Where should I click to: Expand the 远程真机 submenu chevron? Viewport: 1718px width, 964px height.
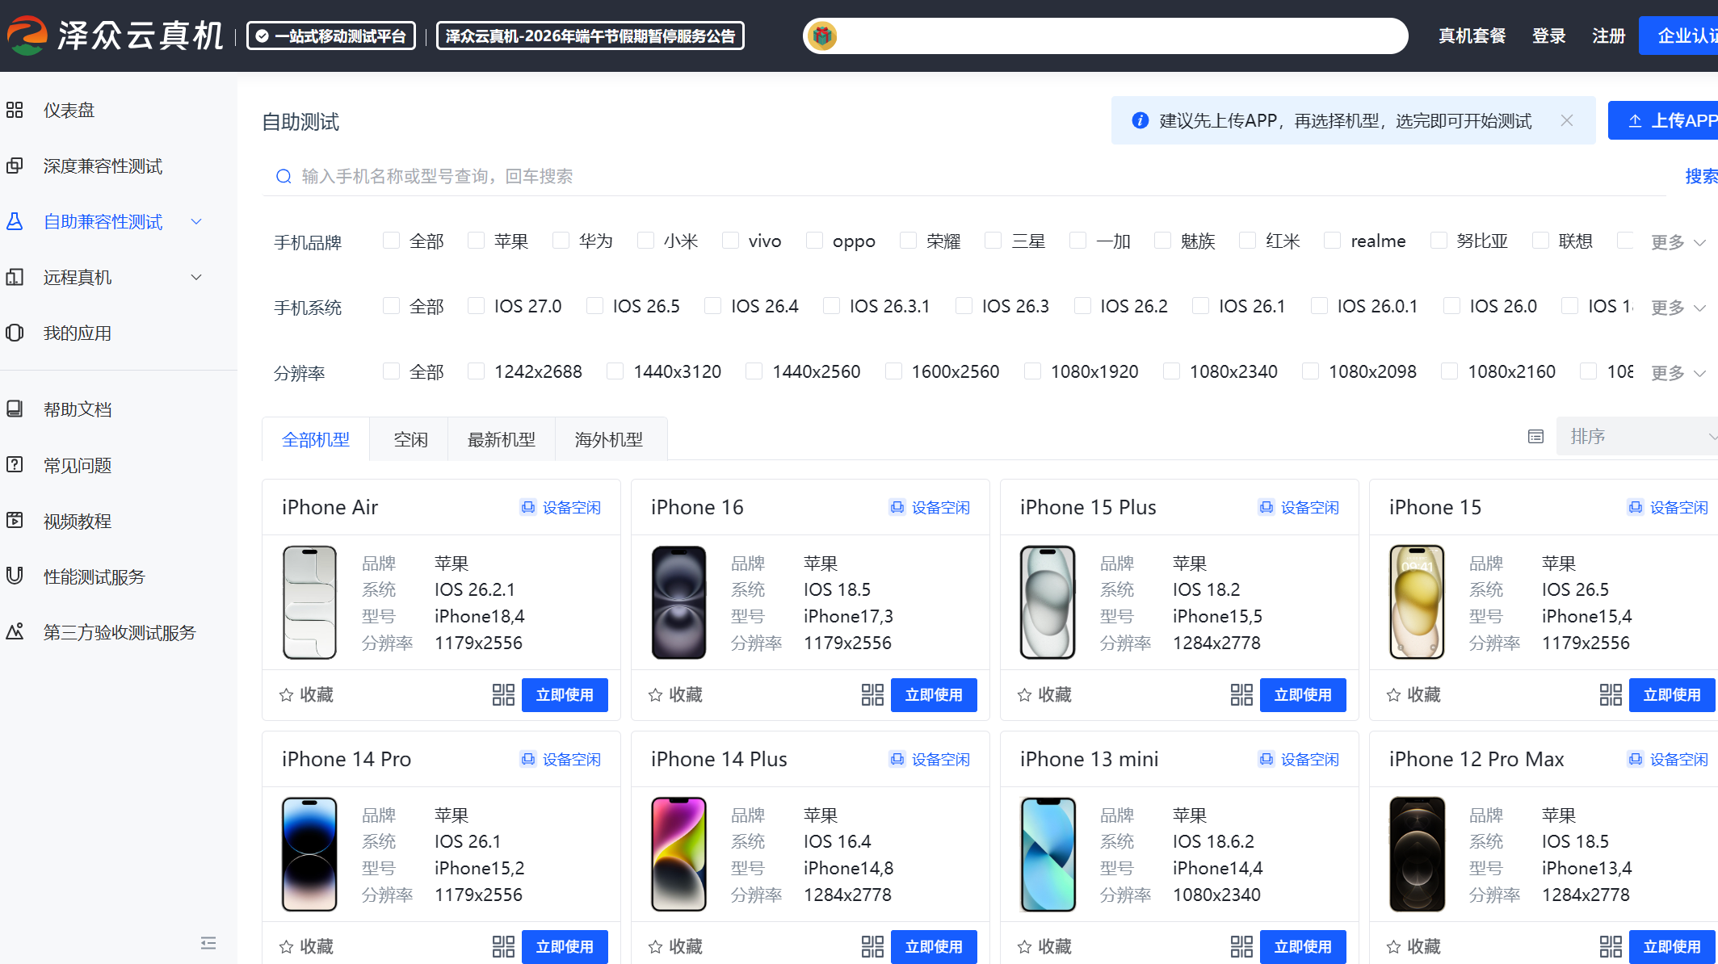tap(196, 277)
